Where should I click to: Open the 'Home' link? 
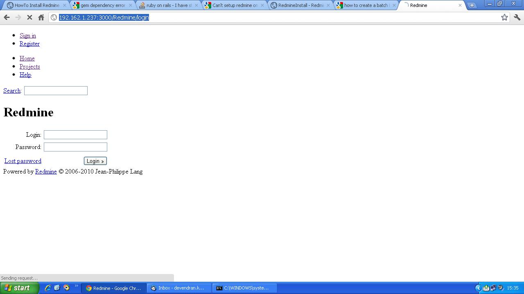tap(27, 58)
